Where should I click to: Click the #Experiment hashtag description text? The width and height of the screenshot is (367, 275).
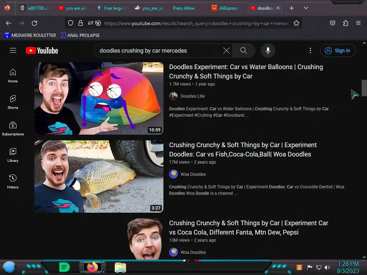tap(181, 115)
